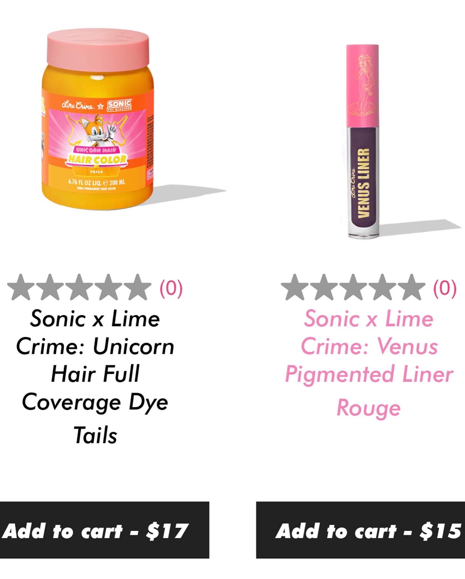This screenshot has height=579, width=465.
Task: Open the Unicorn Hair Full Coverage Dye Tails title link
Action: [x=95, y=376]
